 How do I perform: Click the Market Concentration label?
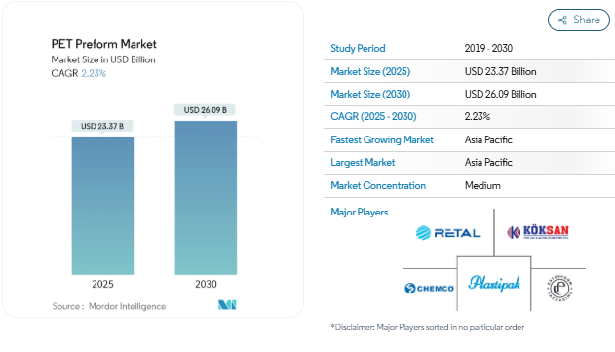(x=378, y=185)
